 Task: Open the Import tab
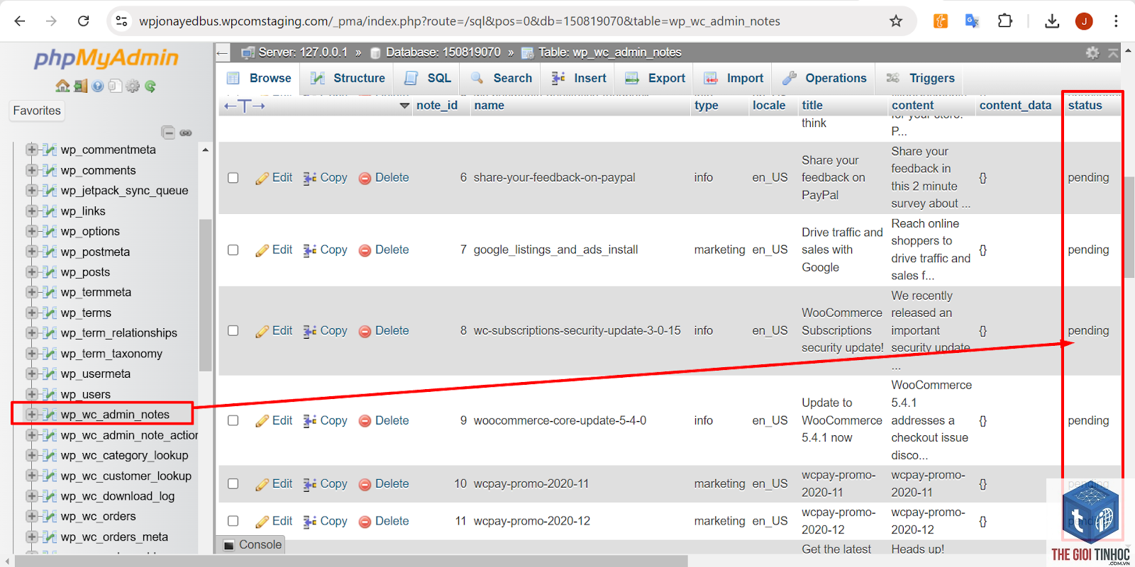pyautogui.click(x=733, y=78)
